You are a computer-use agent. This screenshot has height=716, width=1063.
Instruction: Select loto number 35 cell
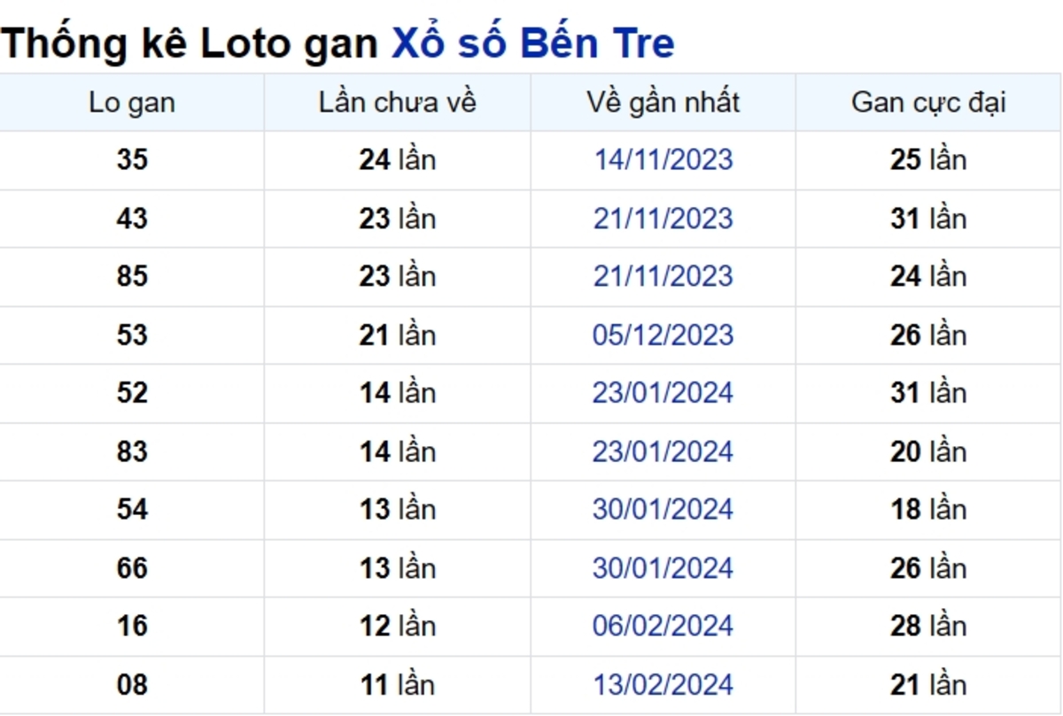click(x=132, y=160)
